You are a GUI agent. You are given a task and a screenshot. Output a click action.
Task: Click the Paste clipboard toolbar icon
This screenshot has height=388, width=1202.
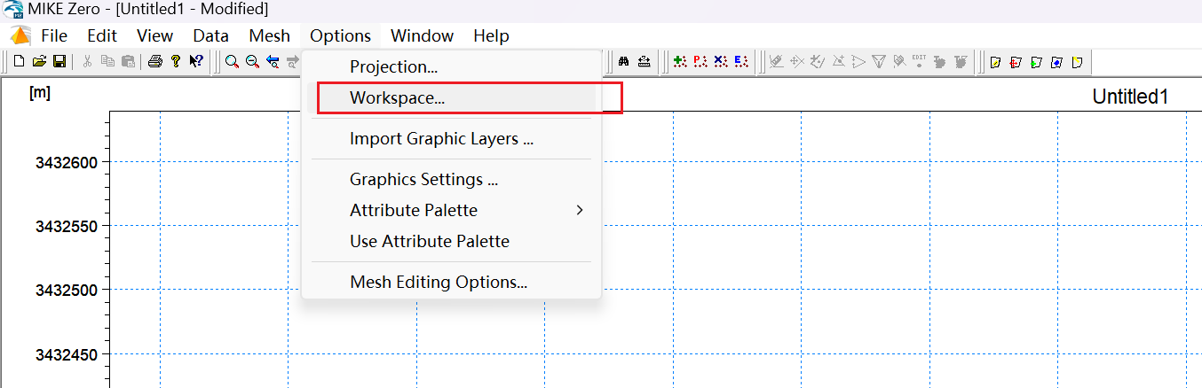[128, 61]
